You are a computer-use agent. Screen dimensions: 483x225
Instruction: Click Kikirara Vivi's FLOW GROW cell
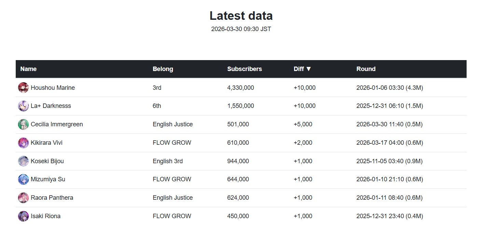click(172, 143)
